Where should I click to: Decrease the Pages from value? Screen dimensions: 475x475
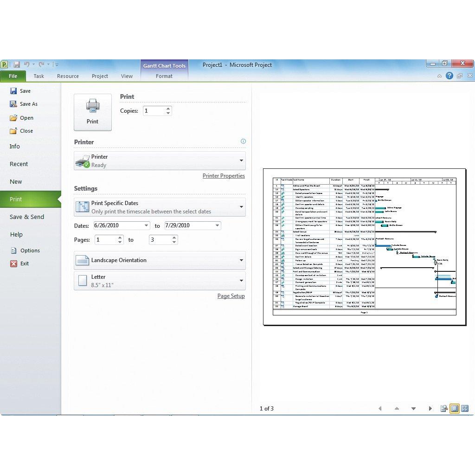pyautogui.click(x=120, y=242)
